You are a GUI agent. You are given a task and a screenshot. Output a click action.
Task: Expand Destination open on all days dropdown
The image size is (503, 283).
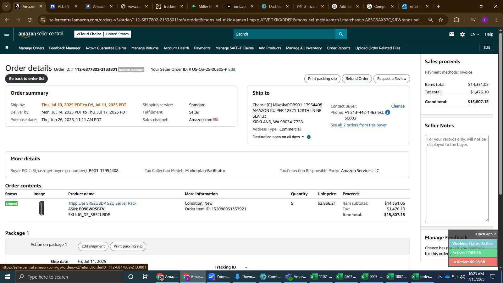(278, 137)
